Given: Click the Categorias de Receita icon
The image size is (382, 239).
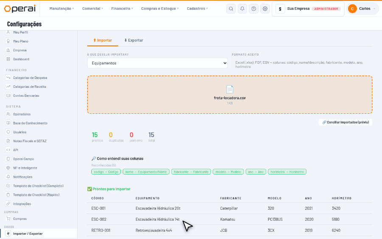Looking at the screenshot, I should point(8,87).
